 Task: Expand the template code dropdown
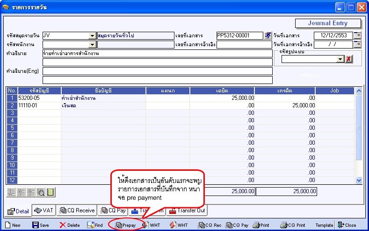(x=340, y=59)
